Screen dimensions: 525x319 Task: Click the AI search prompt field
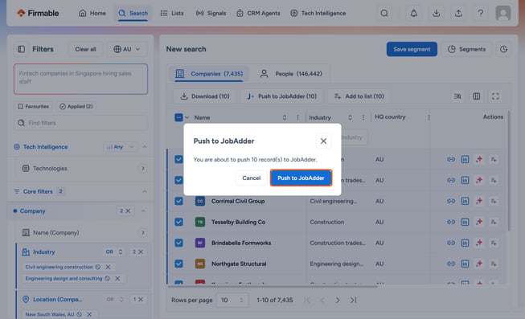click(x=80, y=79)
